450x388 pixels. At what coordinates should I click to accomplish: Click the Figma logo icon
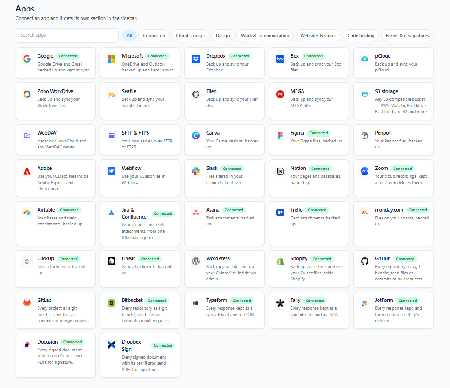280,136
